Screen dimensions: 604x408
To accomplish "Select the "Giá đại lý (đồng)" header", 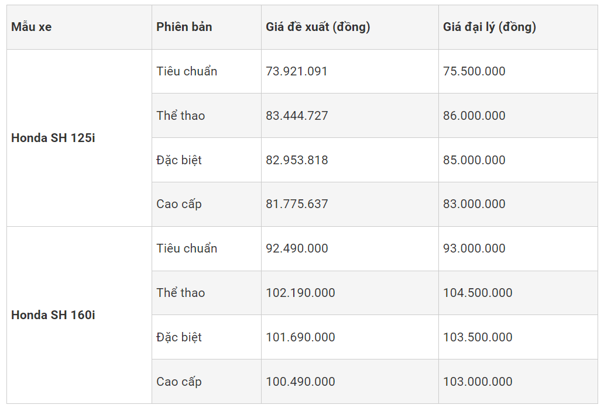I will (489, 27).
